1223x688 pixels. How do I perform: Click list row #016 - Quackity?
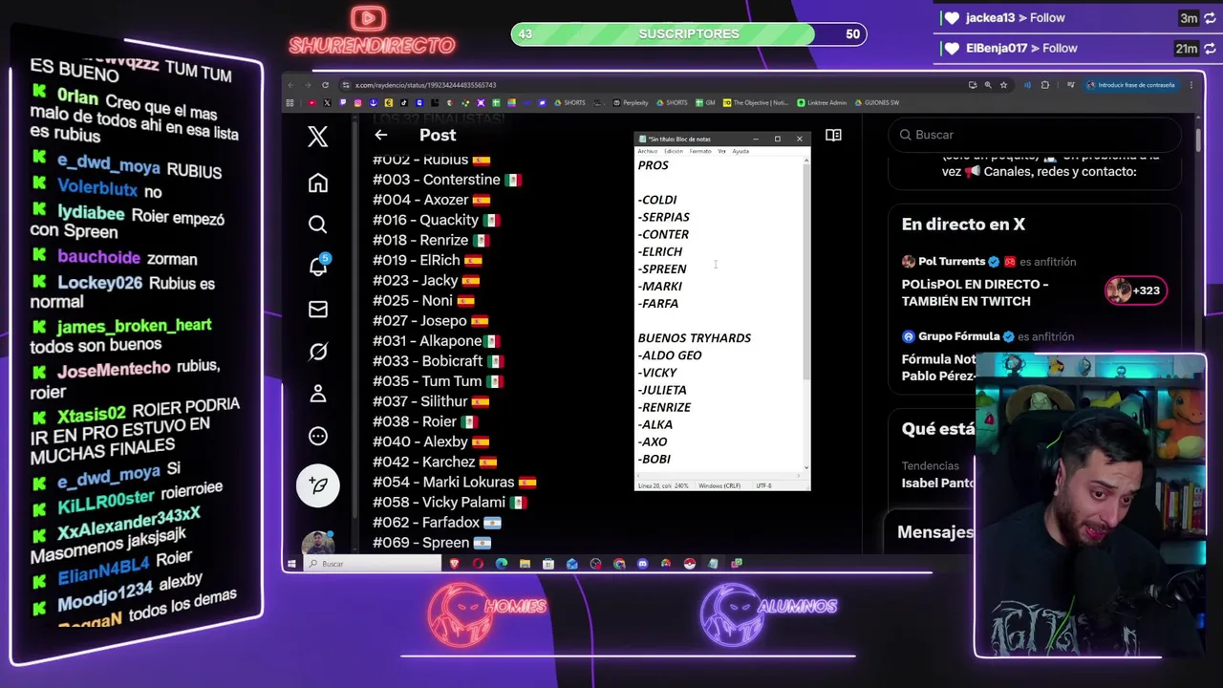pyautogui.click(x=437, y=220)
